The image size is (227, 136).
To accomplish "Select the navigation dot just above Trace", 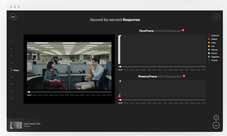I will click(11, 63).
